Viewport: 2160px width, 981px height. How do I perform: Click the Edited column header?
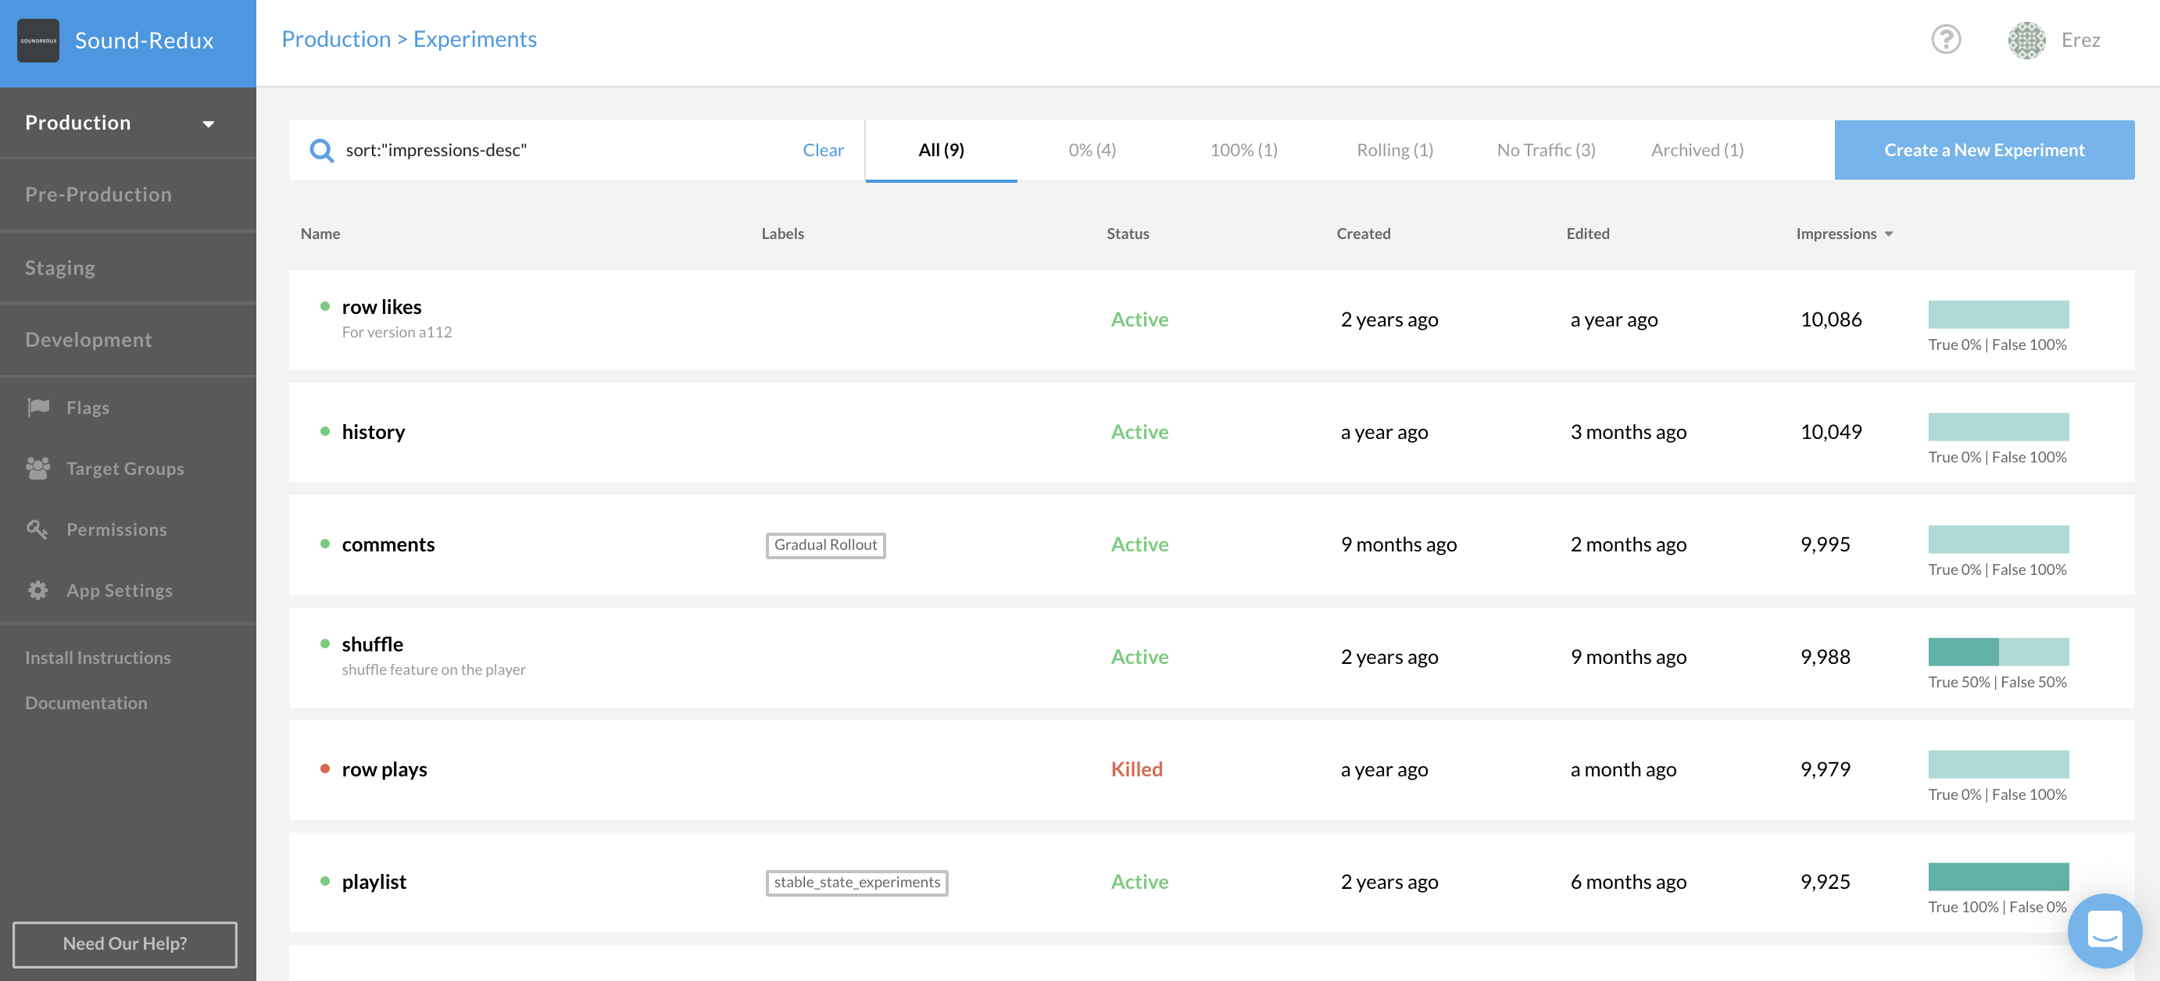pyautogui.click(x=1587, y=234)
